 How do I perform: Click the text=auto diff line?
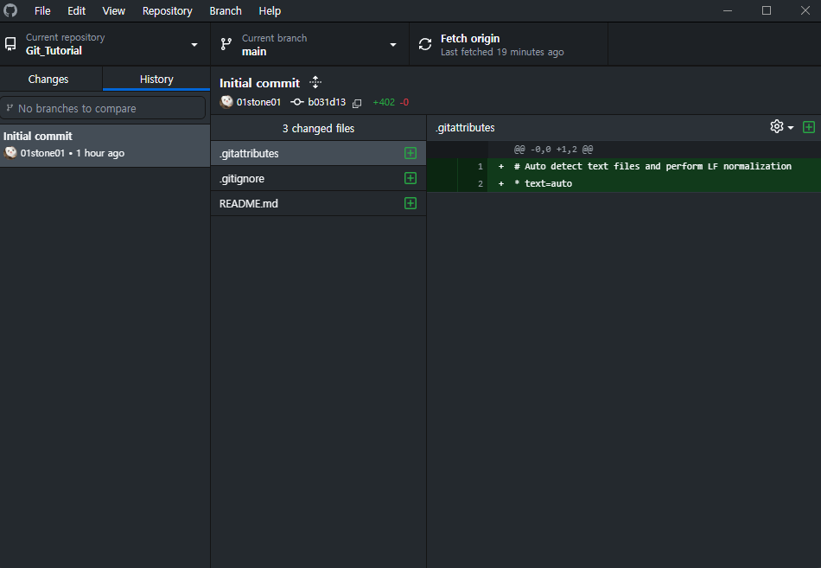coord(543,183)
